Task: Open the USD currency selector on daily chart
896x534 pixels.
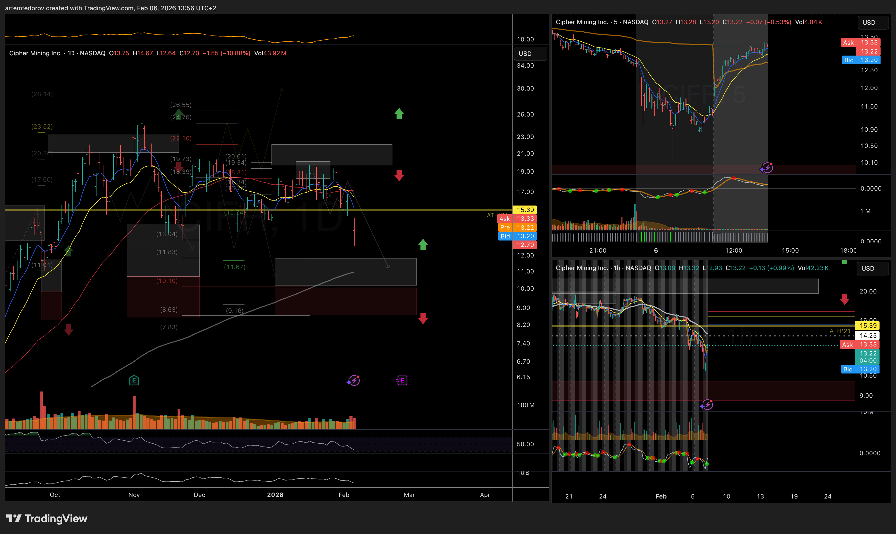Action: tap(530, 54)
